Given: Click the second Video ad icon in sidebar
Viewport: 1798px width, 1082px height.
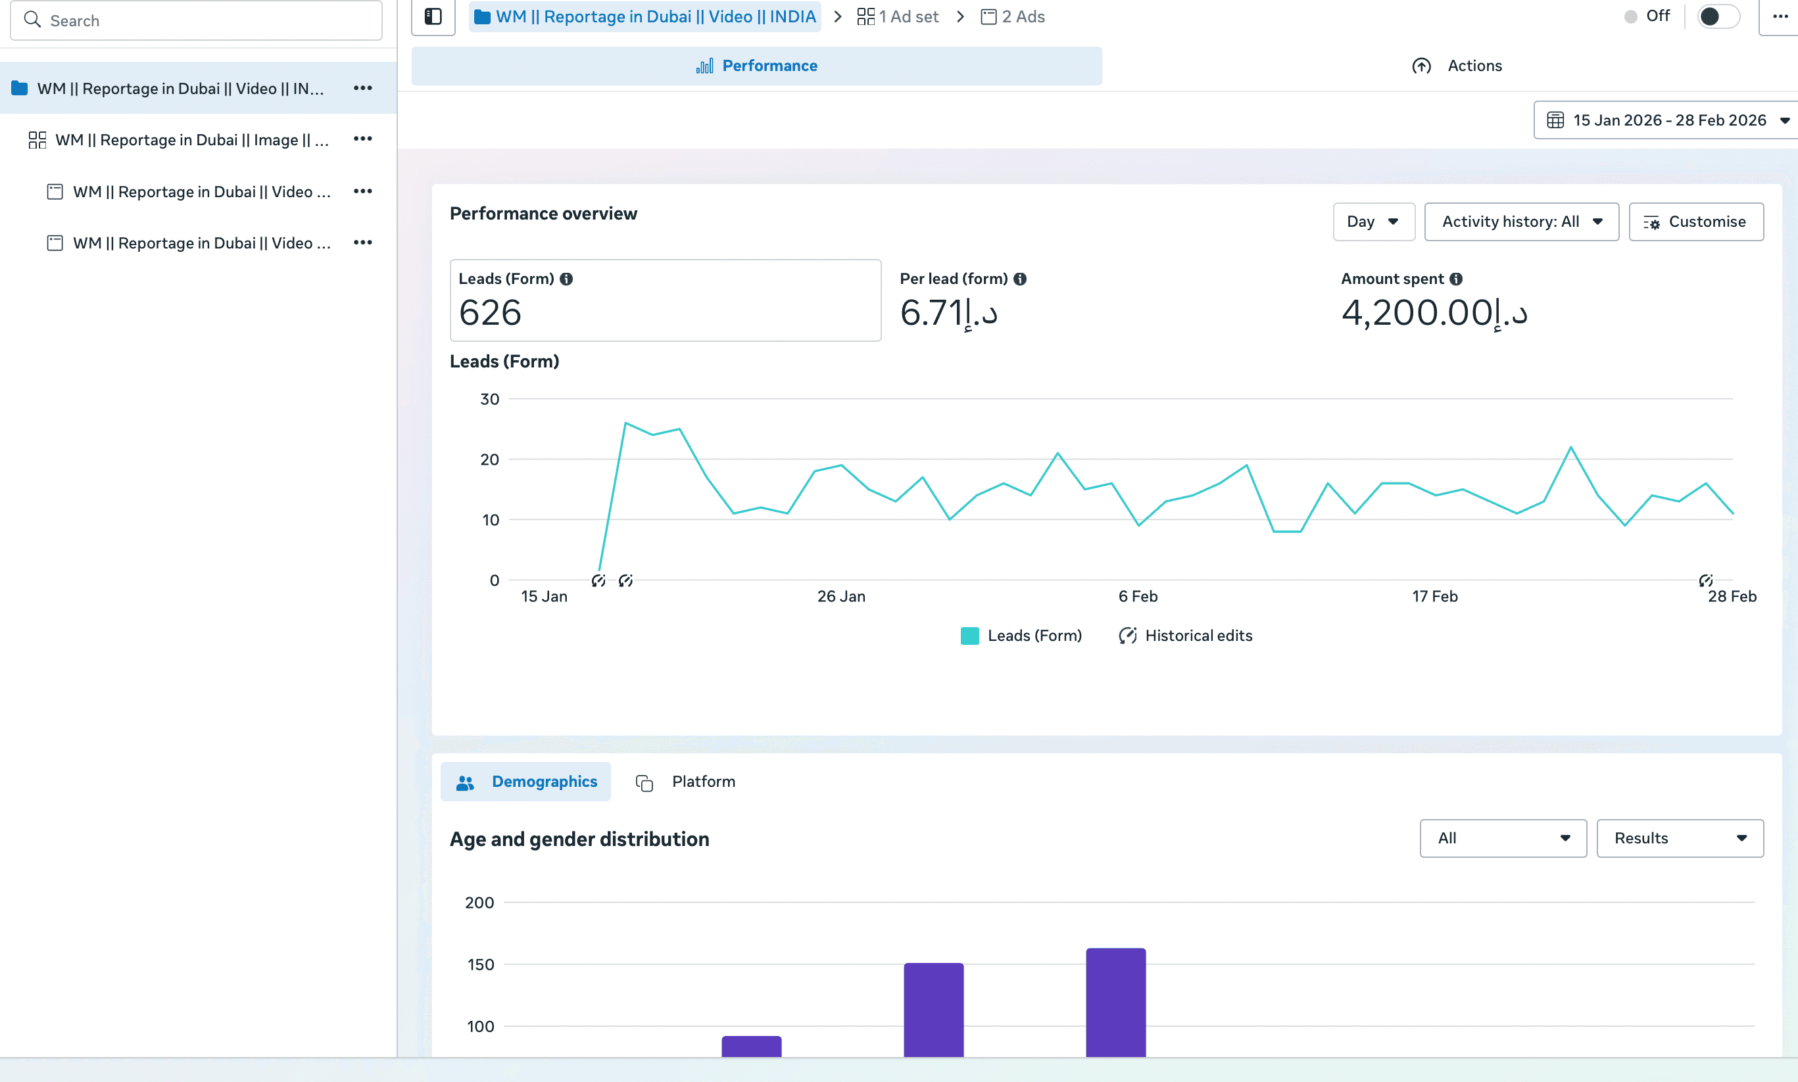Looking at the screenshot, I should click(55, 243).
